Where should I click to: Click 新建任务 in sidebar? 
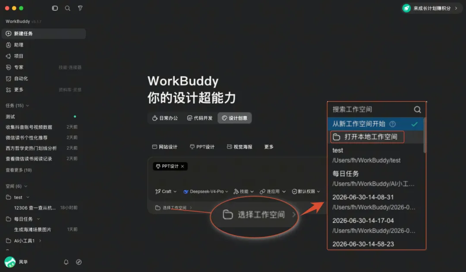pyautogui.click(x=44, y=34)
